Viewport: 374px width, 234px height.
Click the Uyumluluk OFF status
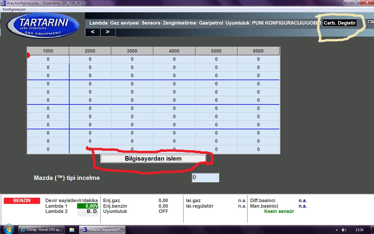click(x=163, y=211)
